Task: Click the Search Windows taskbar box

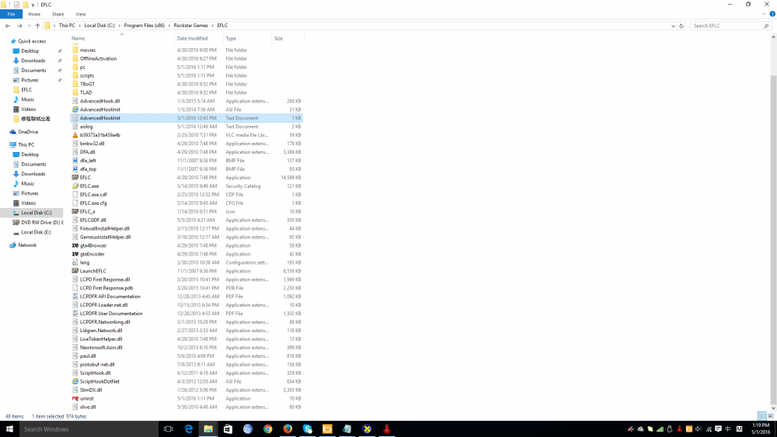Action: pos(89,429)
